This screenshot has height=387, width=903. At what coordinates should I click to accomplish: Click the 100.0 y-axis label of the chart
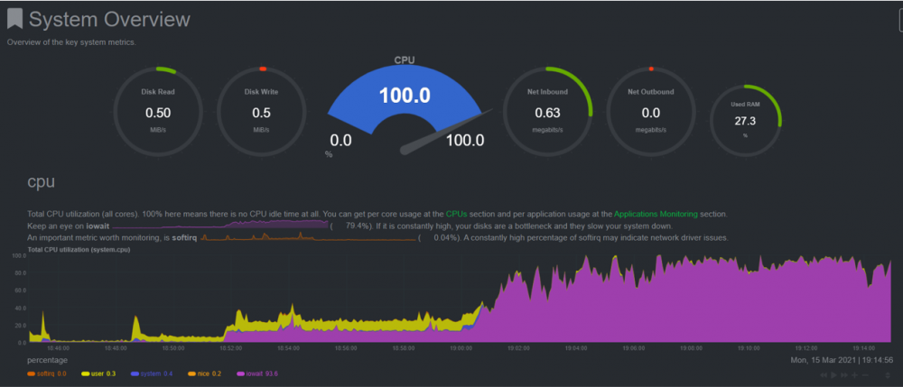[x=20, y=255]
